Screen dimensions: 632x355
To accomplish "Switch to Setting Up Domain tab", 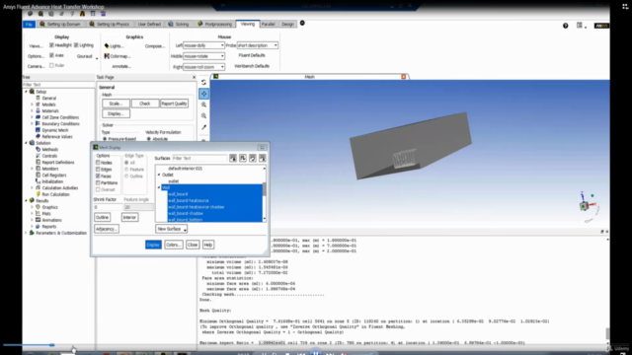I will (x=60, y=24).
